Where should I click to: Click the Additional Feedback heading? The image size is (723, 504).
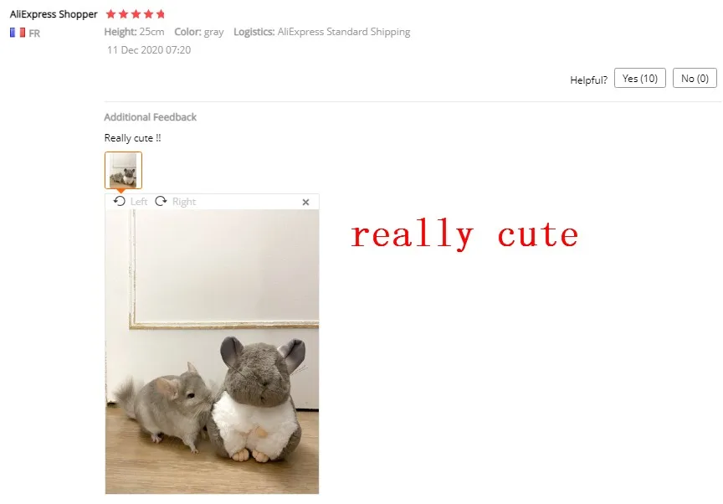click(151, 117)
